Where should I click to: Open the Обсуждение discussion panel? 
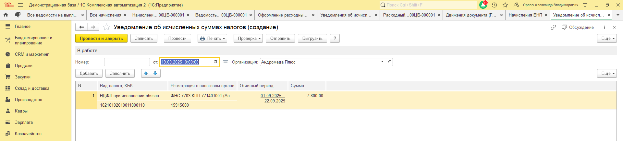[x=578, y=27]
